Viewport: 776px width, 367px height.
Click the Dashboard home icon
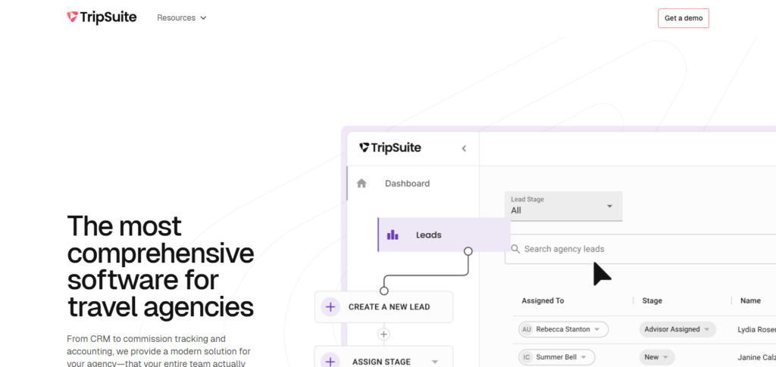click(361, 183)
